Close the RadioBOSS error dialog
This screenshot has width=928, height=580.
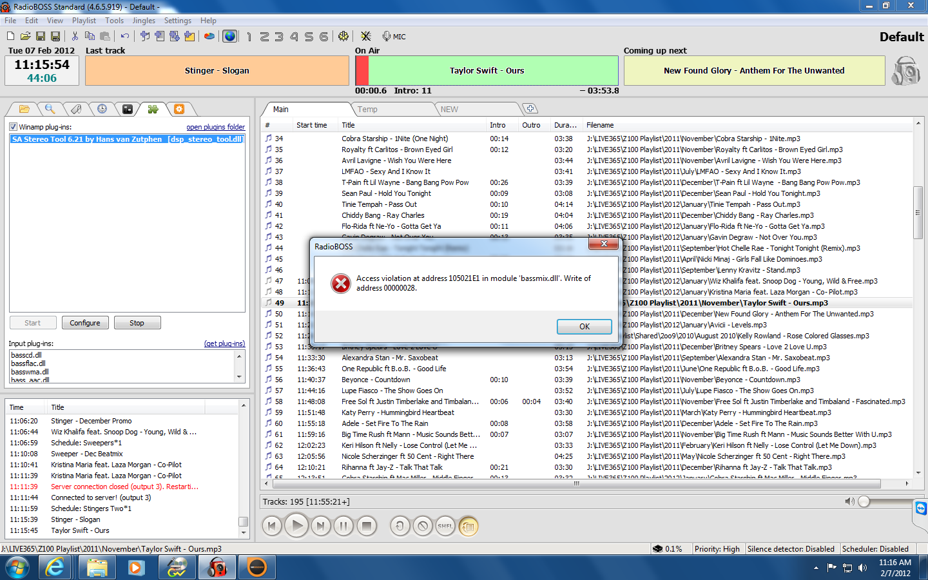pos(603,244)
